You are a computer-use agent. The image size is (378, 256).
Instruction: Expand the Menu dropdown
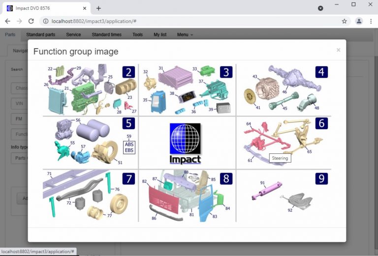pyautogui.click(x=185, y=35)
